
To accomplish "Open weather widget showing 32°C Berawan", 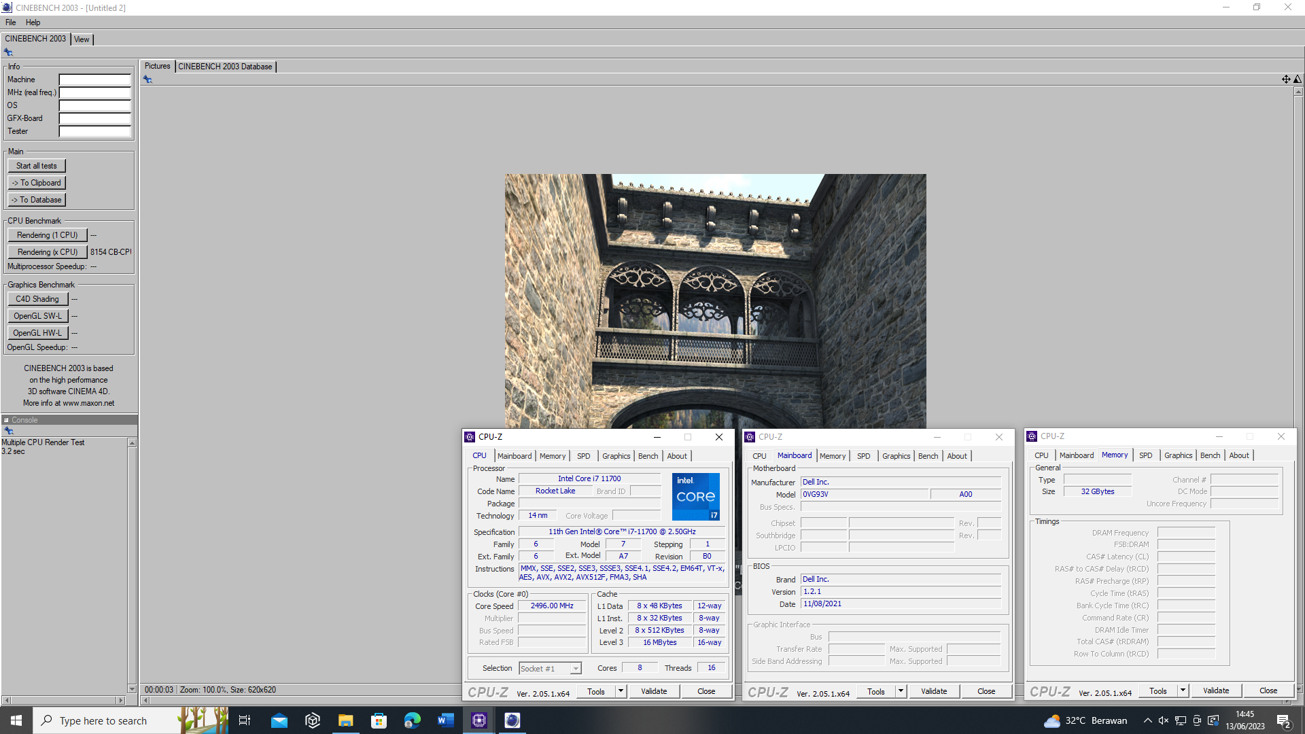I will pyautogui.click(x=1086, y=720).
